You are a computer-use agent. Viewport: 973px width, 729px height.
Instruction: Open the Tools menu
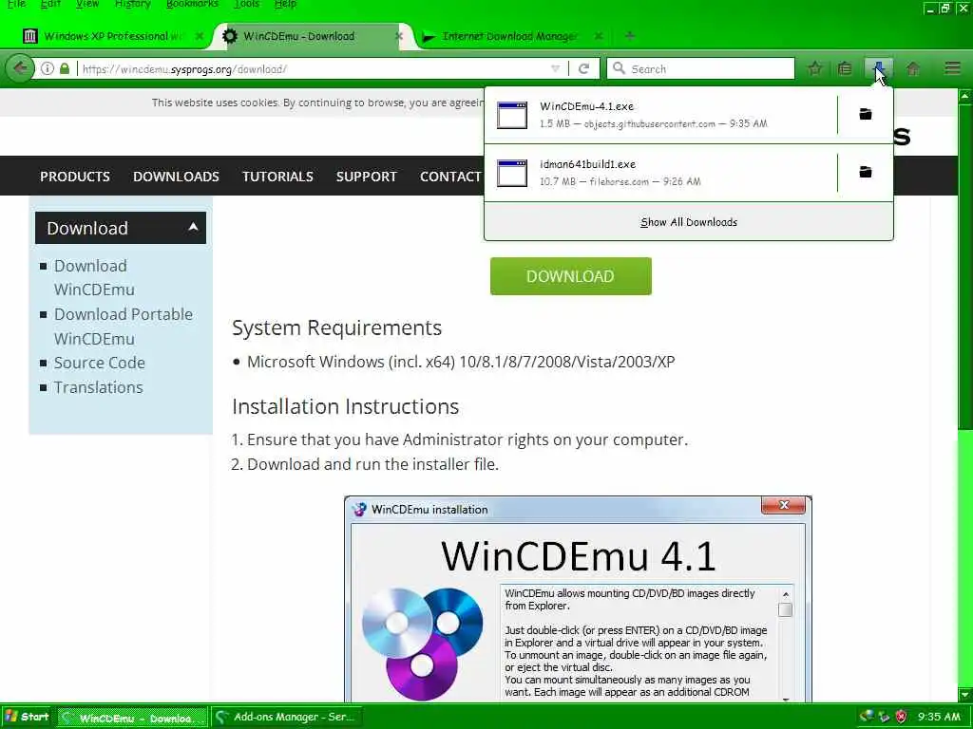pos(247,5)
